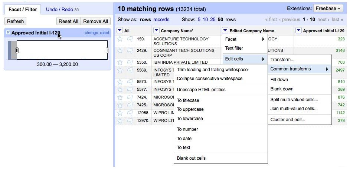
Task: Apply Trim leading and trailing whitespace
Action: (220, 70)
